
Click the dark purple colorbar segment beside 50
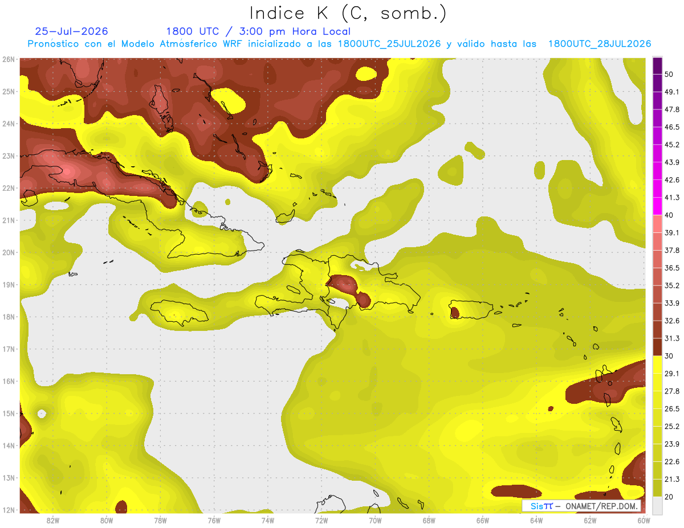point(657,66)
